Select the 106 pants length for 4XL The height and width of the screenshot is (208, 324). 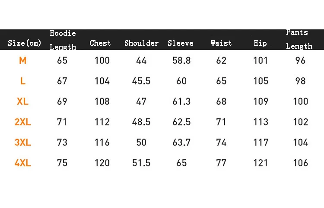point(300,163)
